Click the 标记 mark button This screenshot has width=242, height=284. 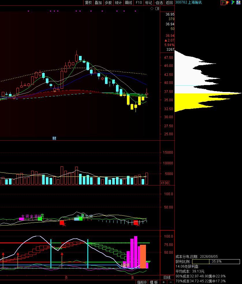(149, 3)
